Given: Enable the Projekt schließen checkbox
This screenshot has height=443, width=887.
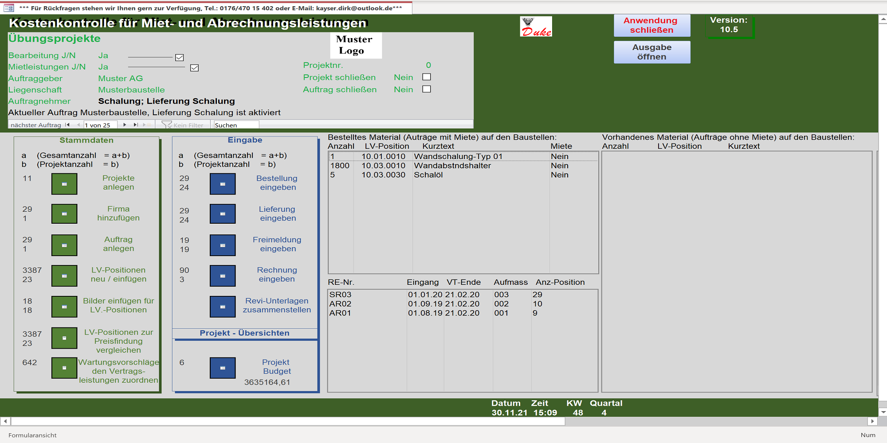Looking at the screenshot, I should tap(427, 77).
